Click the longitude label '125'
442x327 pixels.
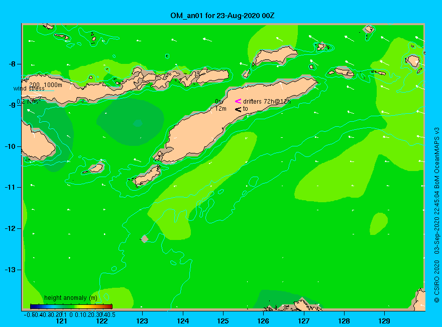tap(223, 321)
